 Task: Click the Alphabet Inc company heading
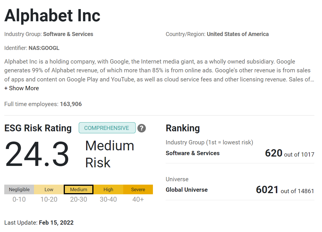point(52,16)
